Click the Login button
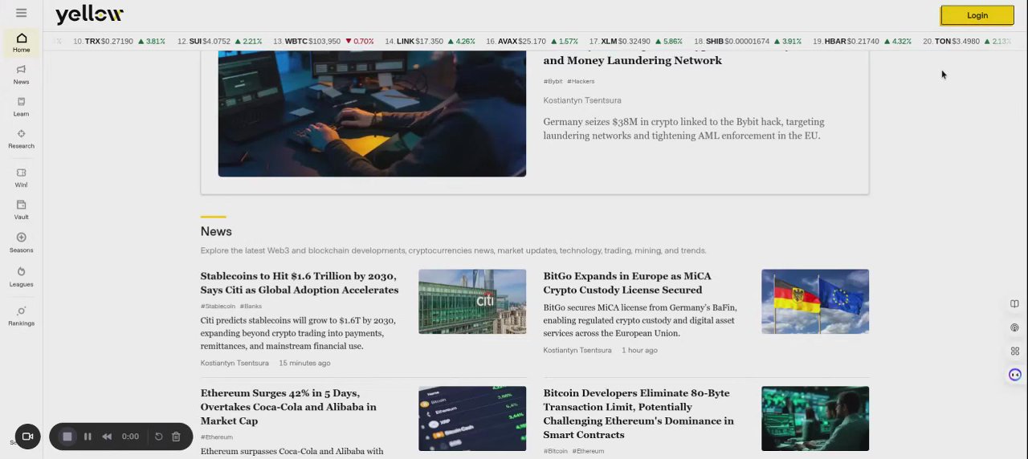 tap(977, 15)
